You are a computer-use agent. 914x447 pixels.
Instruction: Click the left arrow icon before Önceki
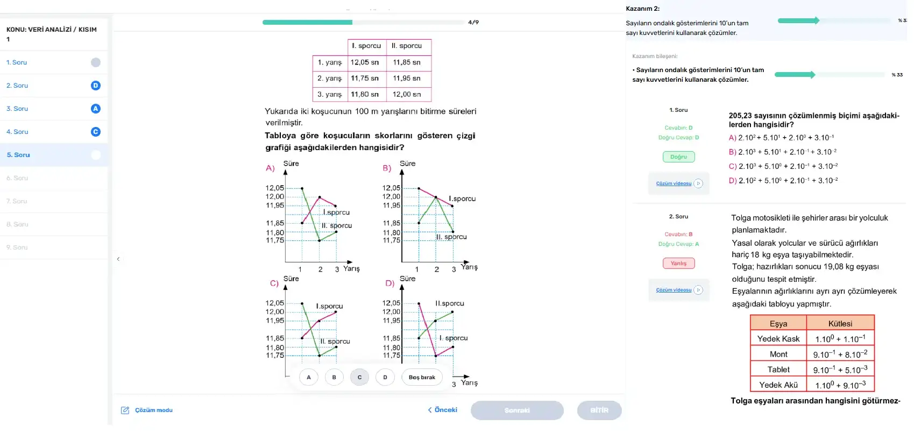430,410
